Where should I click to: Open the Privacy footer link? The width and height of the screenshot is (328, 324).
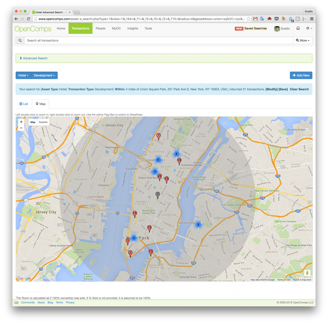point(70,303)
